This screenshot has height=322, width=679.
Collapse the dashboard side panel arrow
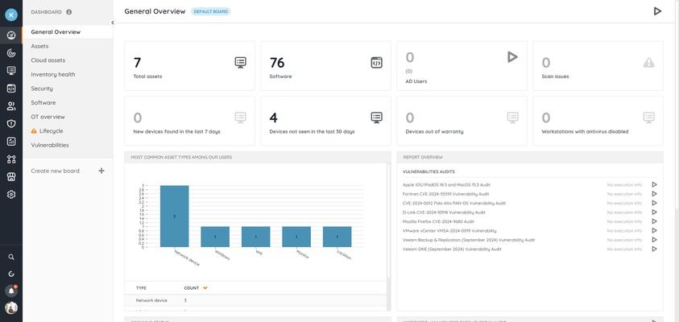point(113,23)
